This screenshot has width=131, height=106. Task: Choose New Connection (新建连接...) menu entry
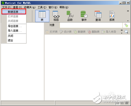(x=14, y=12)
